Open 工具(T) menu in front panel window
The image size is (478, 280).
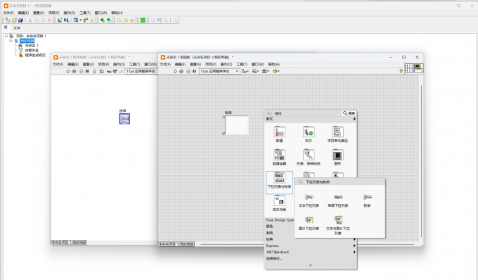pos(242,64)
